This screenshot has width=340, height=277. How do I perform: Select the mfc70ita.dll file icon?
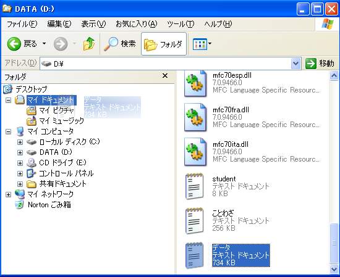pos(195,152)
